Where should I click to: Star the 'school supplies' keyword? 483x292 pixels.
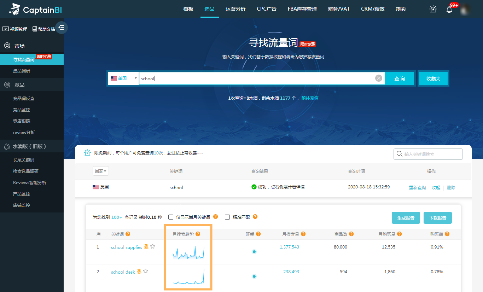click(153, 247)
